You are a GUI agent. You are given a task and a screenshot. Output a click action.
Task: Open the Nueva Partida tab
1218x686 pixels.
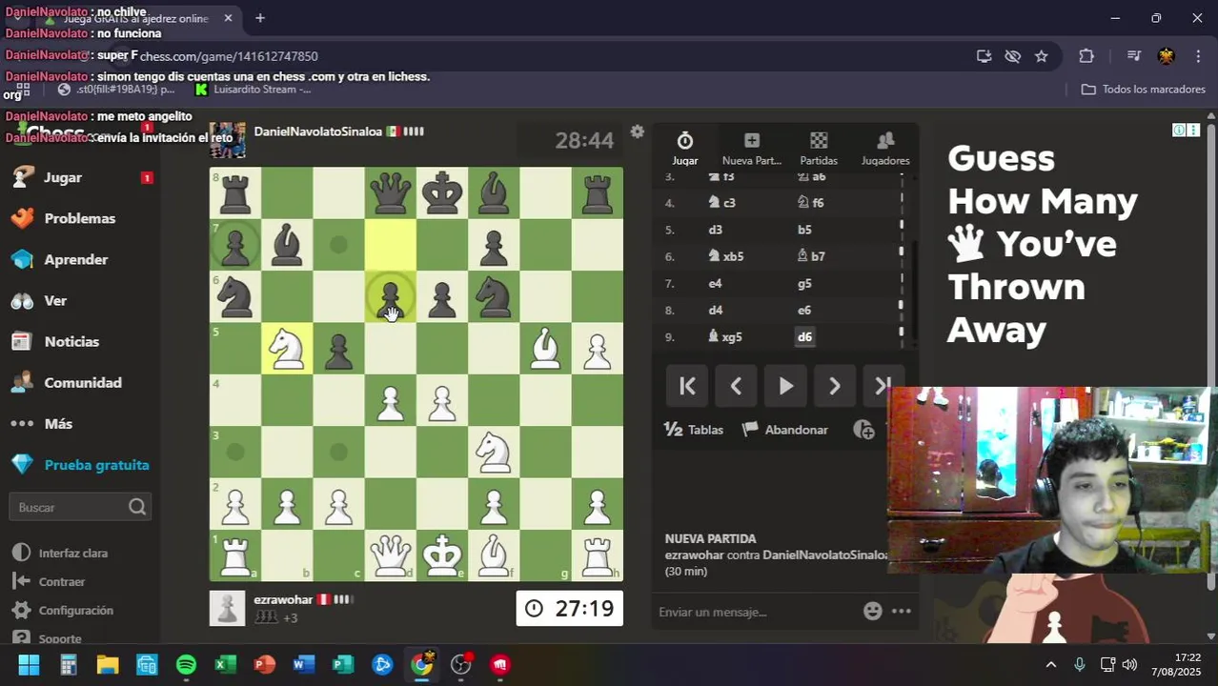(x=751, y=150)
